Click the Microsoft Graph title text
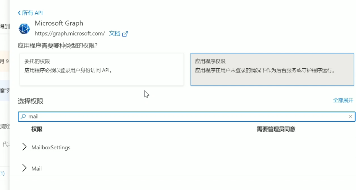Viewport: 356px width, 190px height. coord(59,23)
